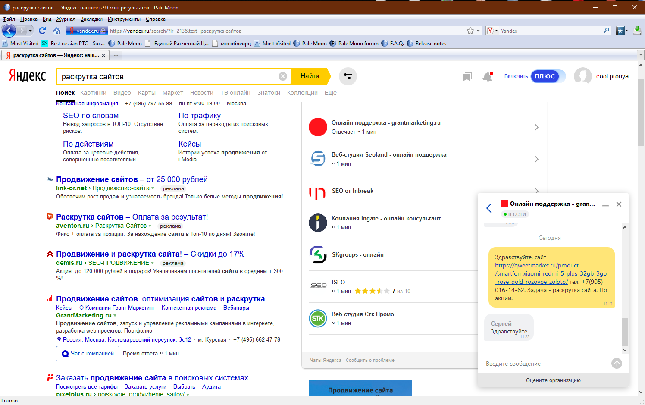Click the browser Reload page icon
645x405 pixels.
tap(42, 31)
